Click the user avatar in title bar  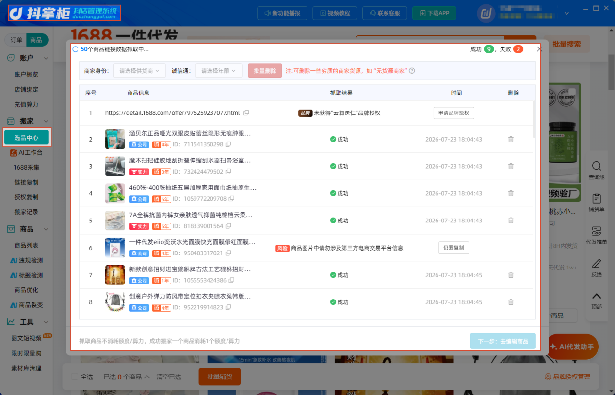click(x=486, y=13)
